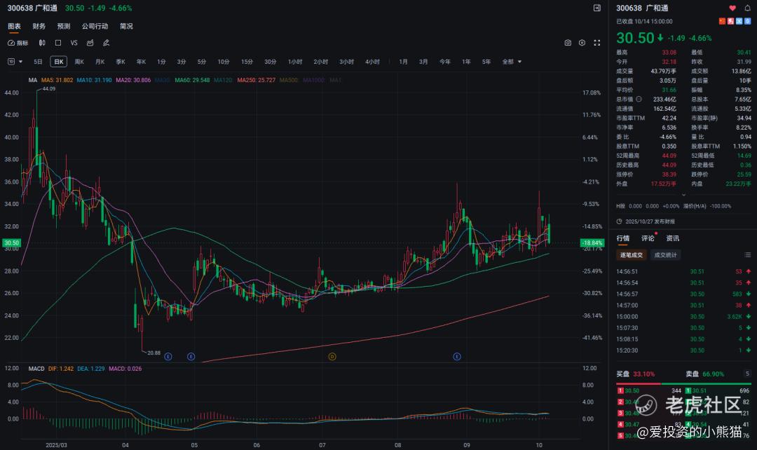Viewport: 757px width, 450px height.
Task: Switch chart style with candlestick icon
Action: [x=42, y=43]
